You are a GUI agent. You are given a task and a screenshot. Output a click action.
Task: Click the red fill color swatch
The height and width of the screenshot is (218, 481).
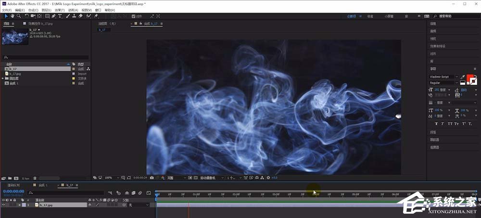coord(470,77)
